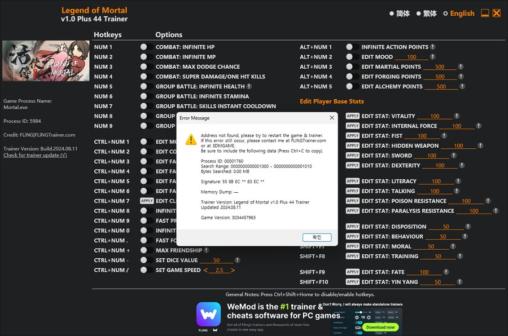Screen dimensions: 508x336
Task: Switch language to English
Action: point(459,14)
